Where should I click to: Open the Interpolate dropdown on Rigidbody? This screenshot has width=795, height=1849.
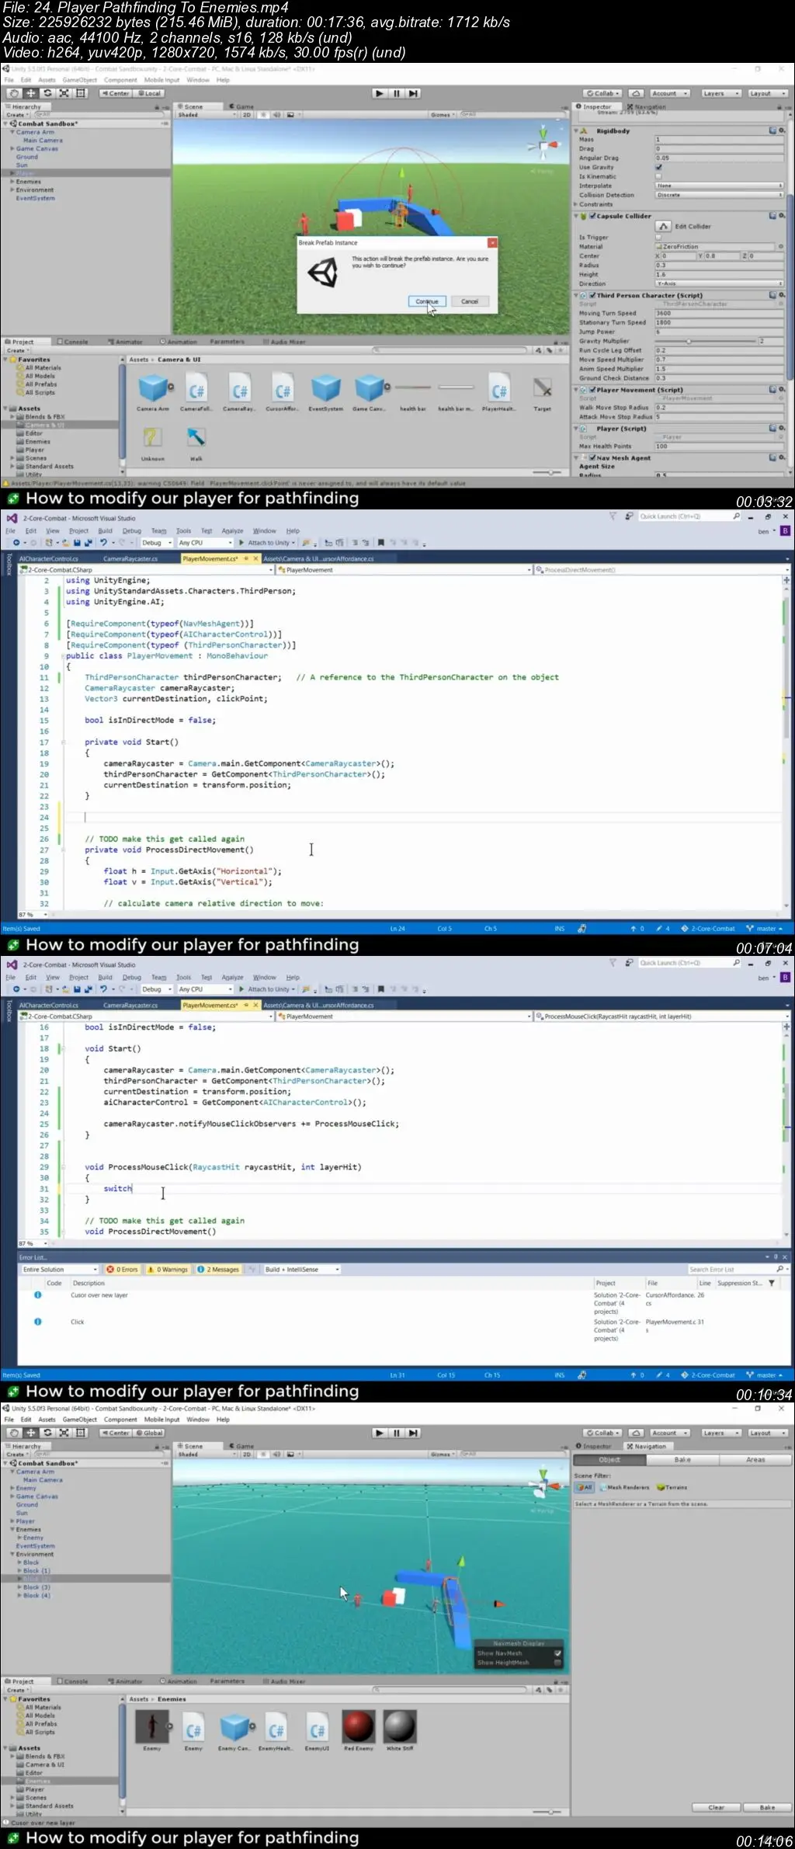pos(719,186)
